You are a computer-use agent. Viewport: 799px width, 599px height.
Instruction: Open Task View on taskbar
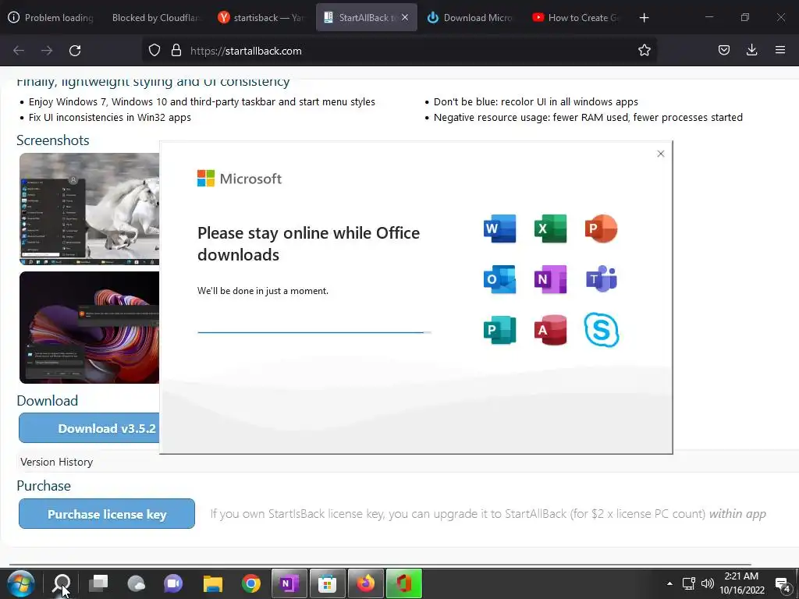click(x=98, y=583)
